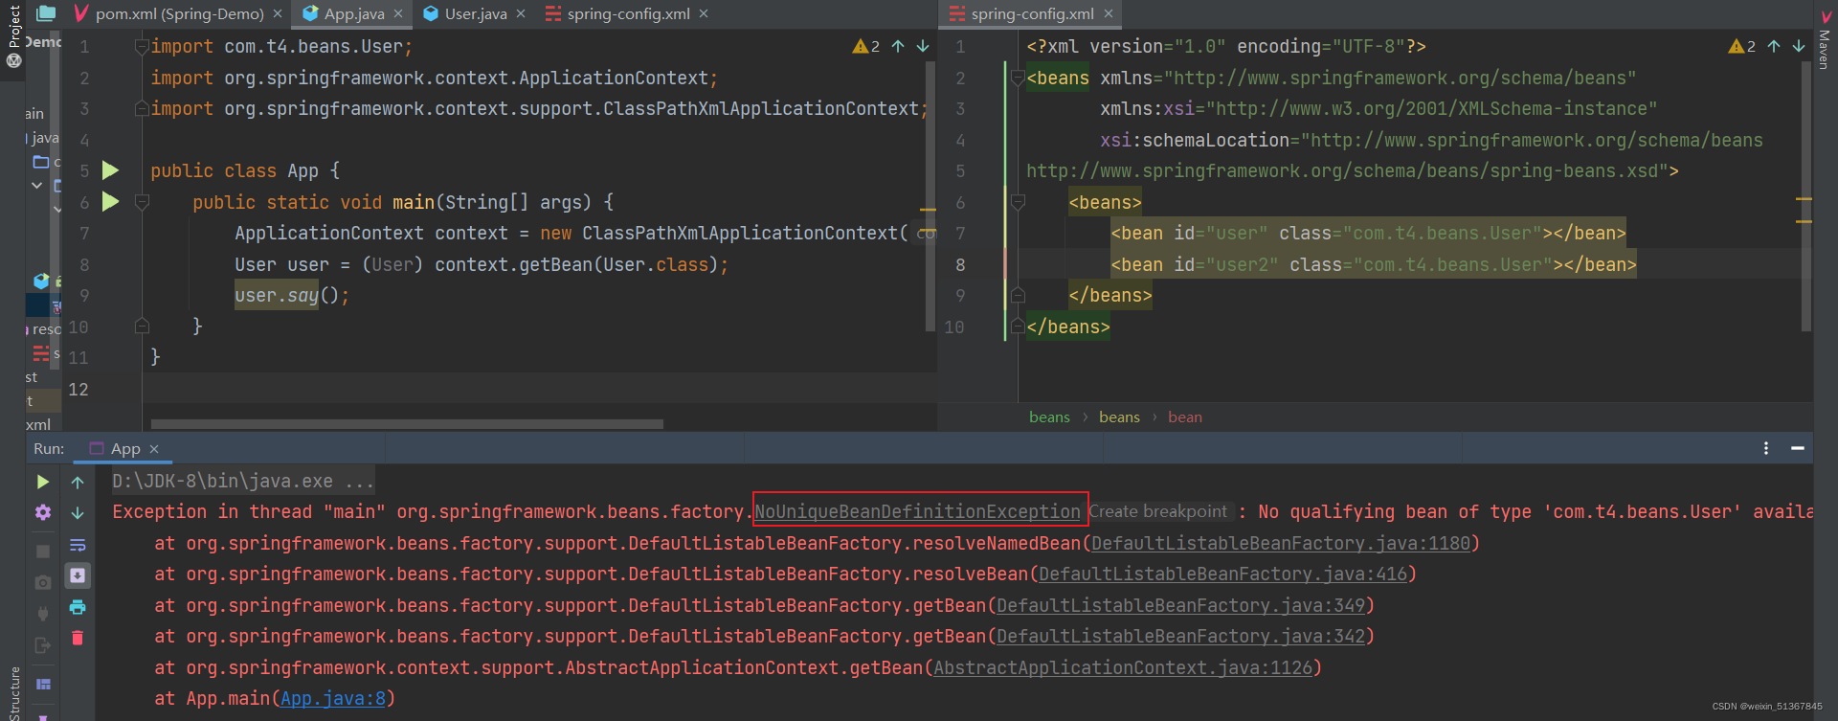
Task: Go to previous highlighted error in spring-config.xml
Action: [1774, 46]
